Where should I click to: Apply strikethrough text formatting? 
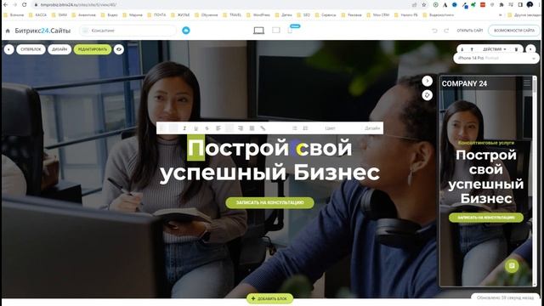click(x=207, y=128)
